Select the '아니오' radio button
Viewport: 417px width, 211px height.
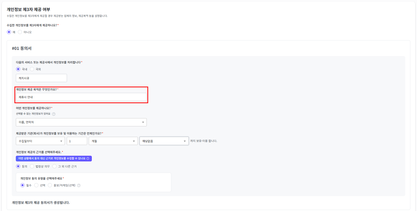point(20,32)
